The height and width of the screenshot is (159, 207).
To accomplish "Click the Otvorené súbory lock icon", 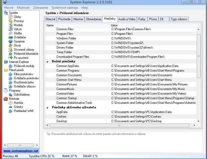I will tap(11, 50).
